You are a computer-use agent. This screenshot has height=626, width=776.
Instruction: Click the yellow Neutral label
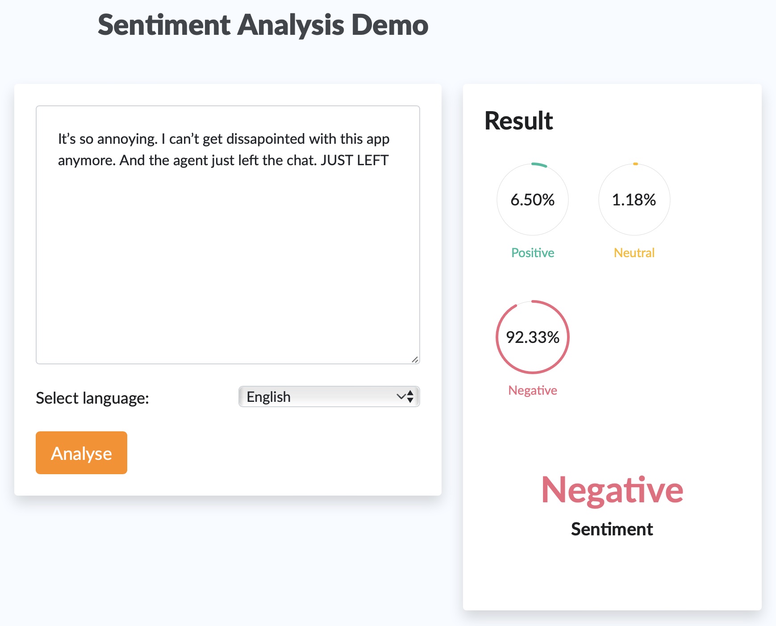pos(634,253)
